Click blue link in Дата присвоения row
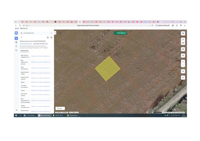Screen dimensions: 200x141 (x=41, y=68)
